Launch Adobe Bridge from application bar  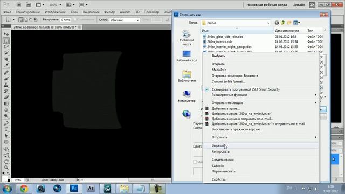point(19,5)
